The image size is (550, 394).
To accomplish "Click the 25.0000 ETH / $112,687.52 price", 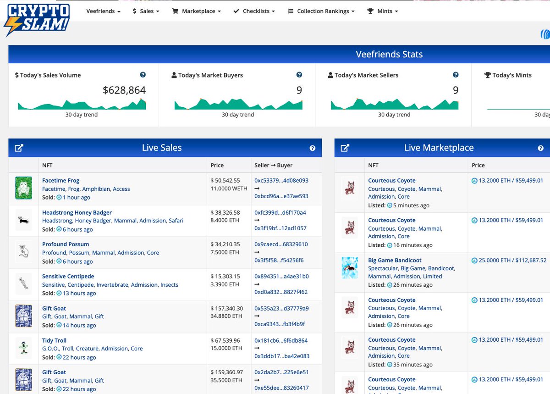I will (x=509, y=261).
